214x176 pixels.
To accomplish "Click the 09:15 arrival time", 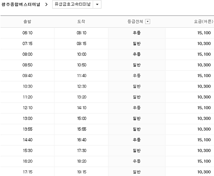I will click(81, 44).
